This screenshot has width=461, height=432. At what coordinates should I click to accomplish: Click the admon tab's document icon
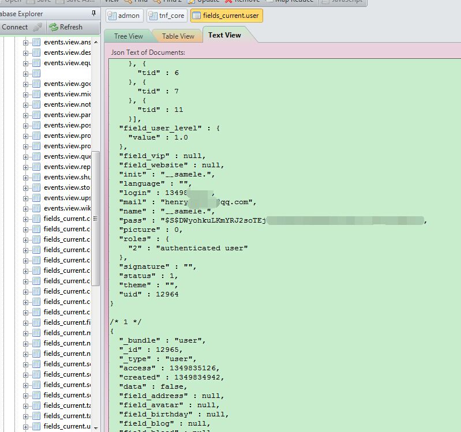(x=112, y=16)
